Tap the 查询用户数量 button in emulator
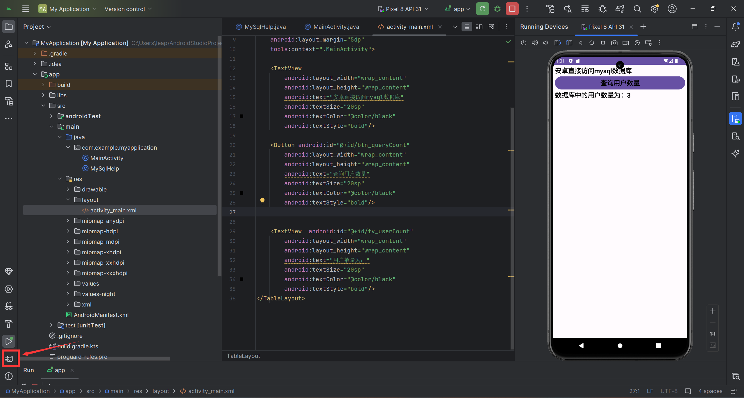 click(x=620, y=83)
